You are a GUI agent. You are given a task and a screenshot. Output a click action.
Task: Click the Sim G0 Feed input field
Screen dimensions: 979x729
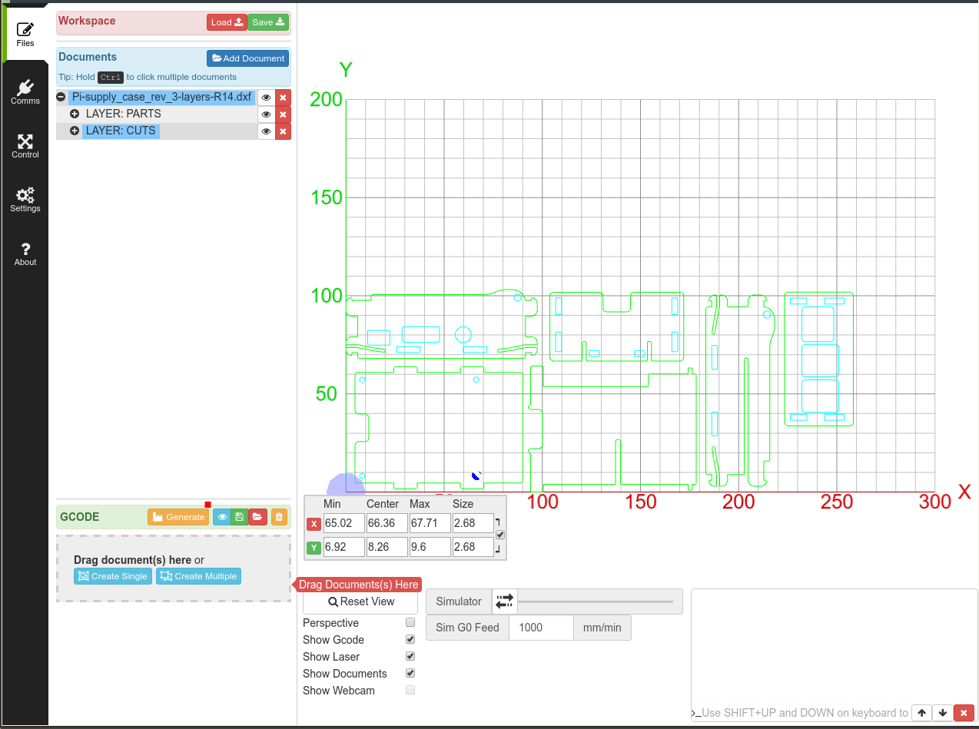541,628
